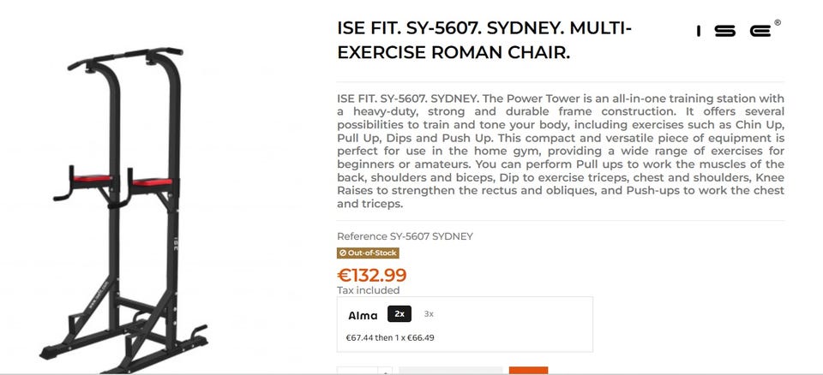Select the 2x installment option
The width and height of the screenshot is (823, 375).
point(399,314)
